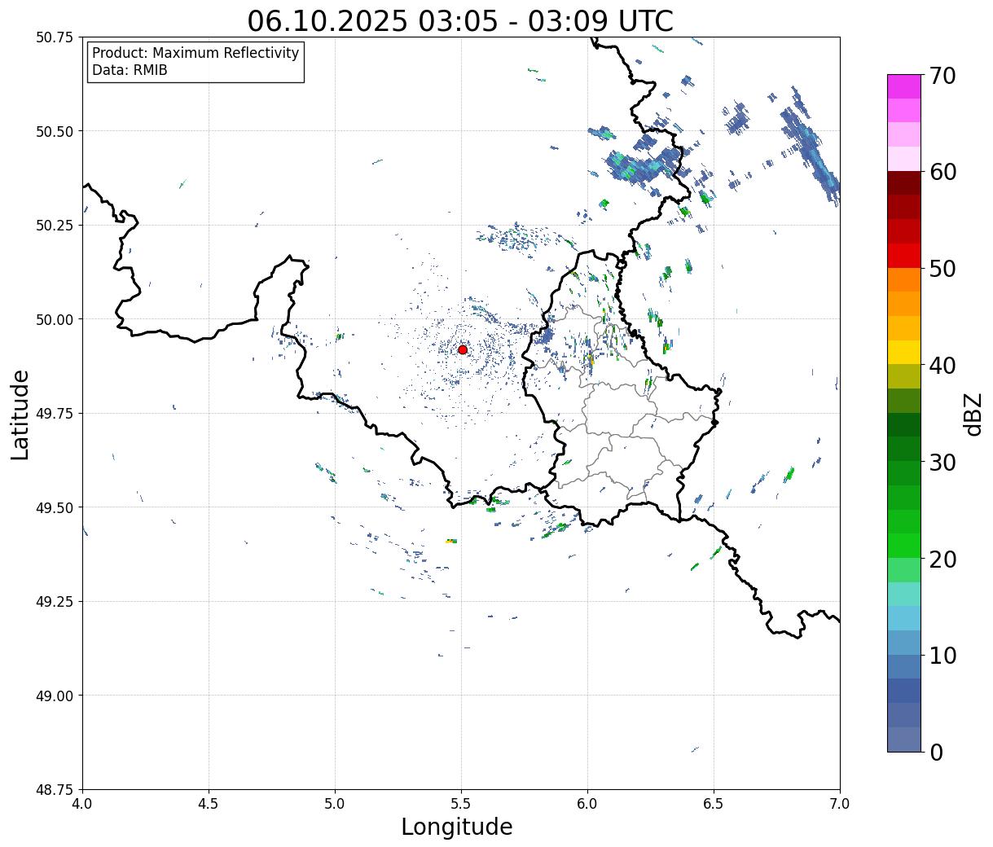Click the latitude tick label 49.50
Screen dimensions: 993x847
tap(54, 507)
